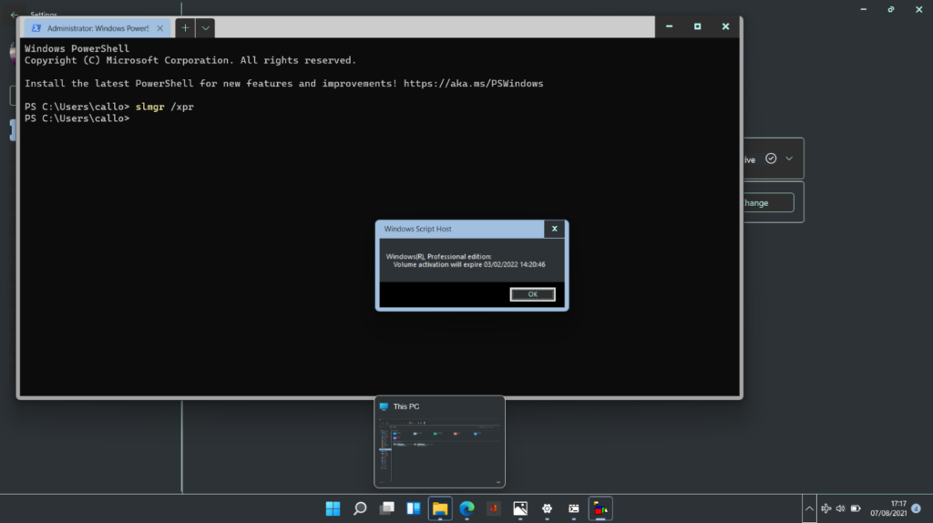Launch Microsoft Edge from the taskbar
The image size is (933, 523).
pos(466,508)
